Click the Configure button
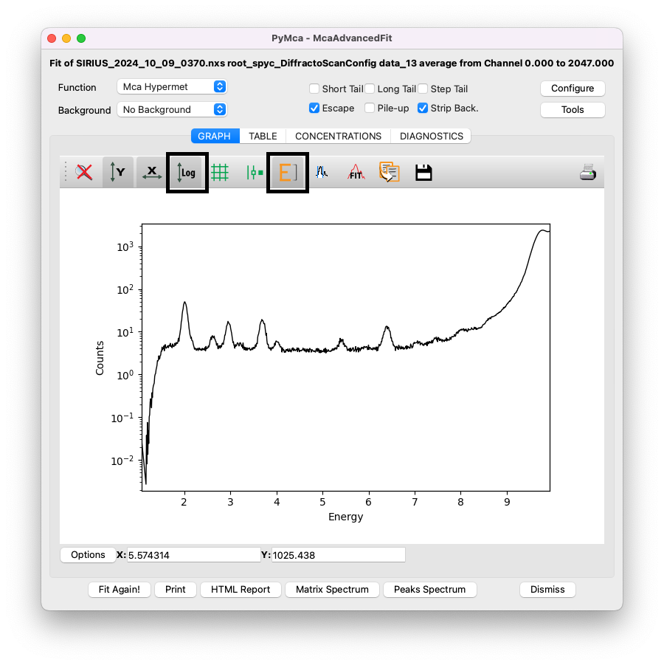 573,89
